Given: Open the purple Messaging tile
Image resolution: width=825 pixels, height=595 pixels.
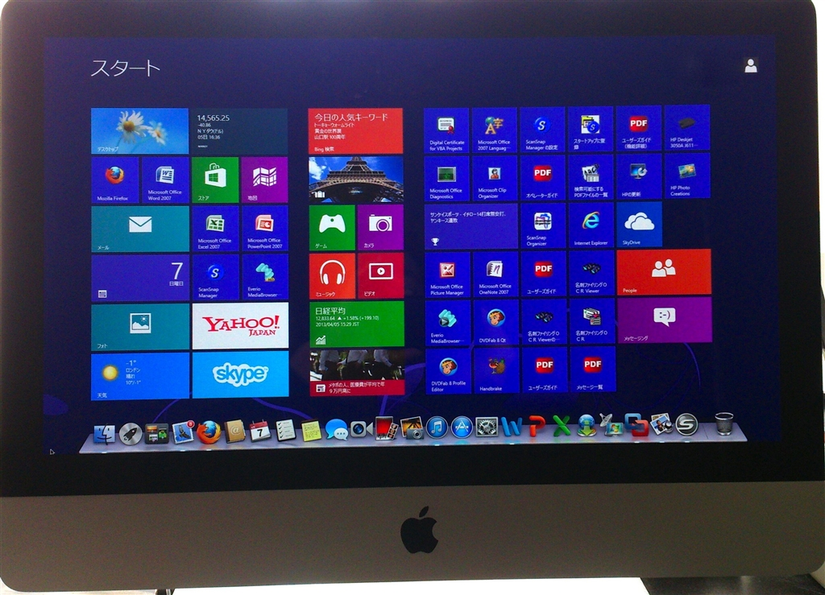Looking at the screenshot, I should click(x=665, y=320).
